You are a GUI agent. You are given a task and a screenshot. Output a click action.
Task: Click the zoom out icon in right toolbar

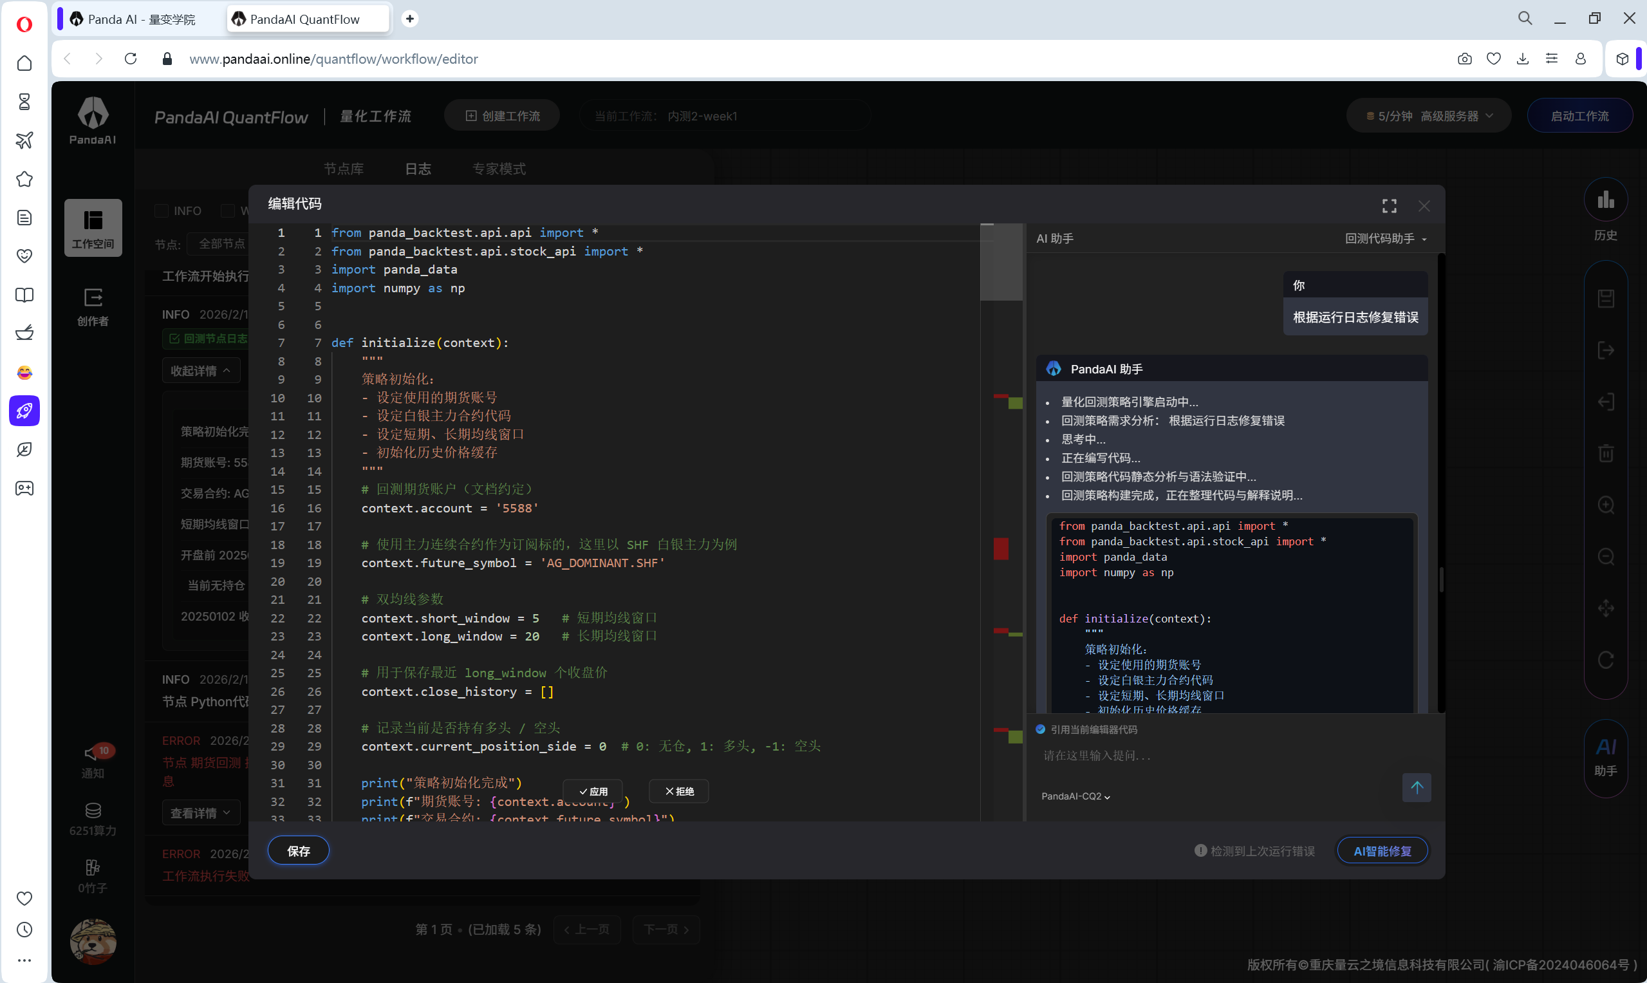[1605, 556]
